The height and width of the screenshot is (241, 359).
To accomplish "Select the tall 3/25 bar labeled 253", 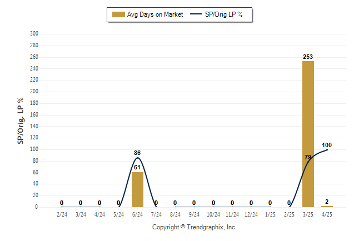I will (x=308, y=134).
